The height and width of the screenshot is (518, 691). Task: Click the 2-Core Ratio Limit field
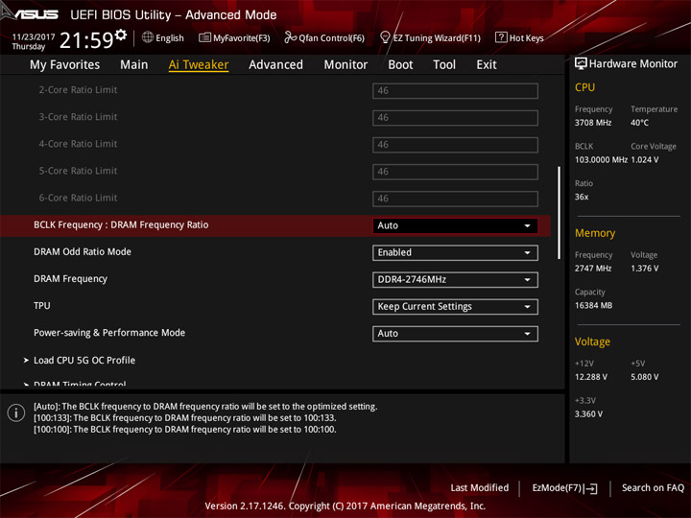(455, 91)
